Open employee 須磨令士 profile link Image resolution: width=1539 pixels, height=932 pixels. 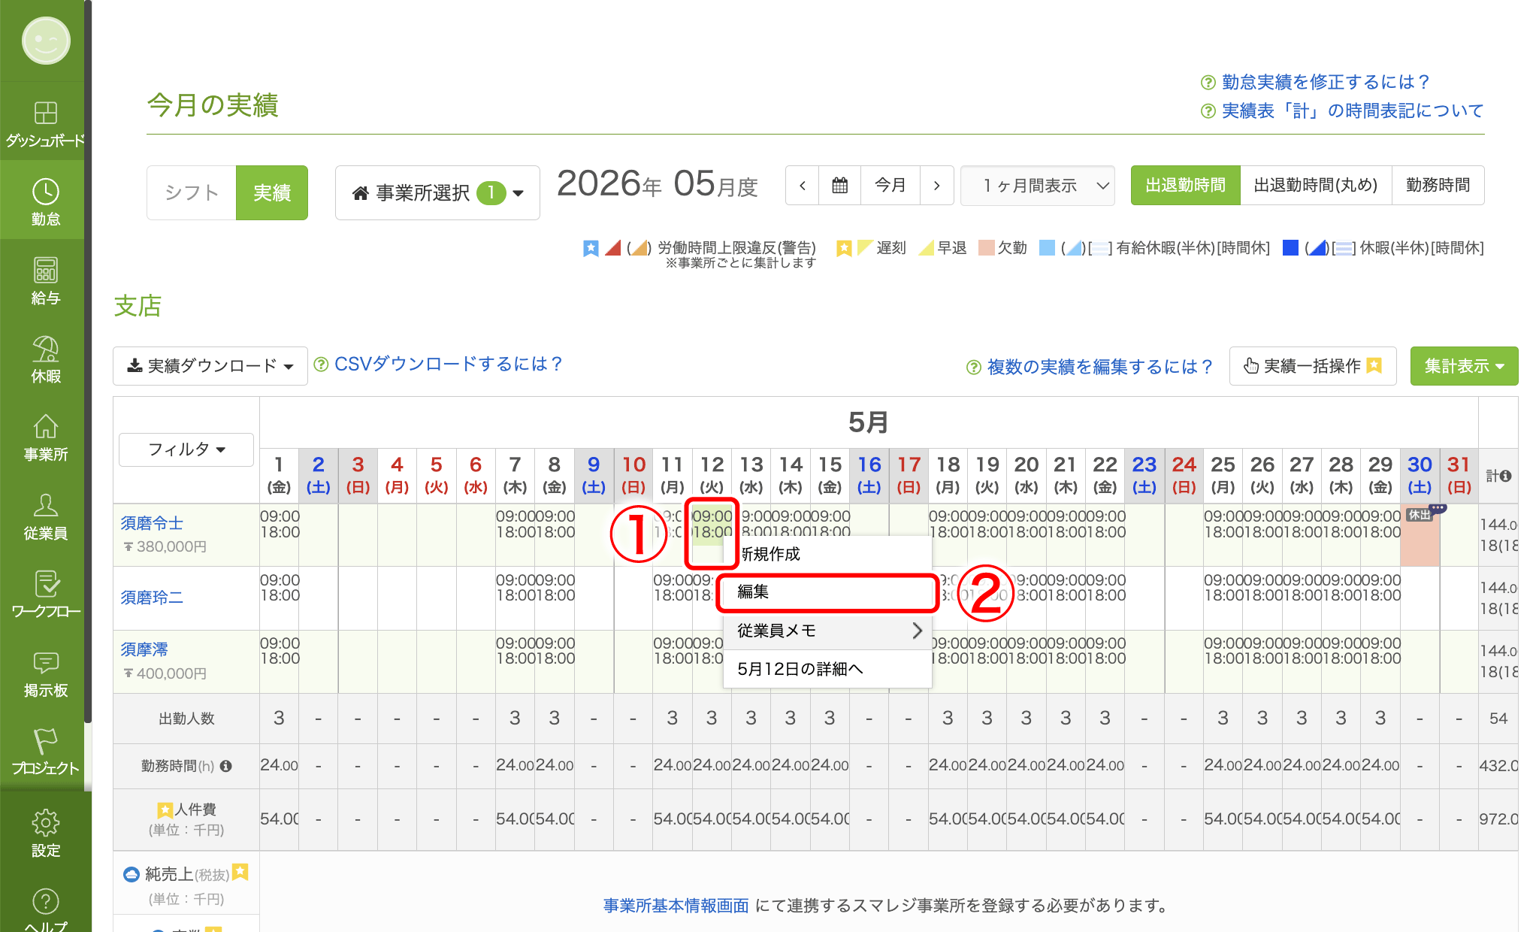click(152, 523)
